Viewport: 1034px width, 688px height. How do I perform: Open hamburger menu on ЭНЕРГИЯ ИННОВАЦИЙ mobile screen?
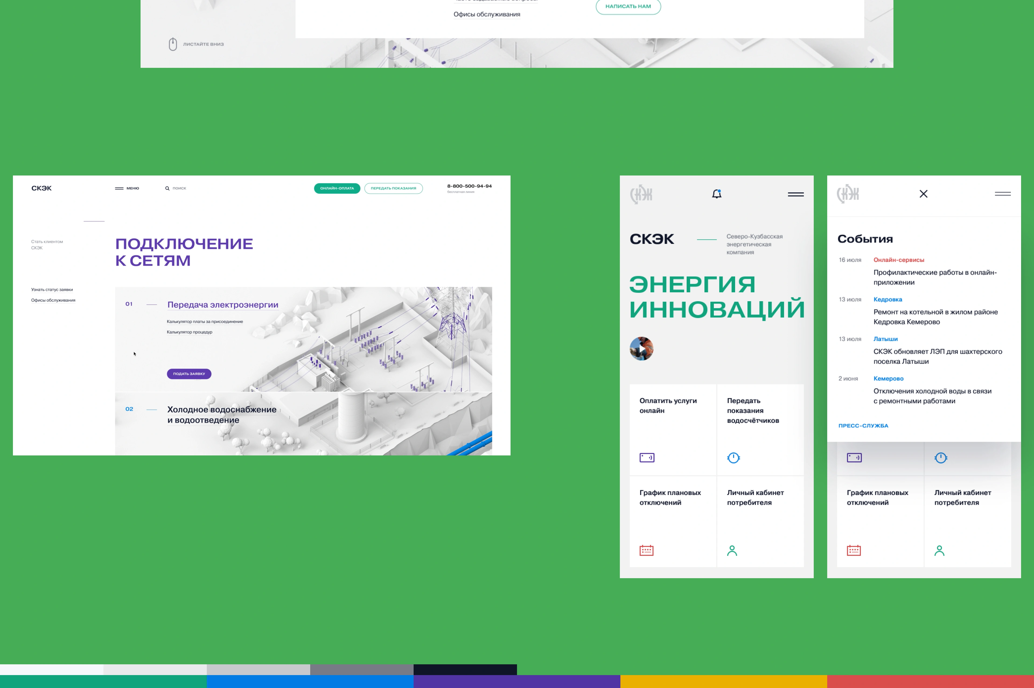click(796, 194)
